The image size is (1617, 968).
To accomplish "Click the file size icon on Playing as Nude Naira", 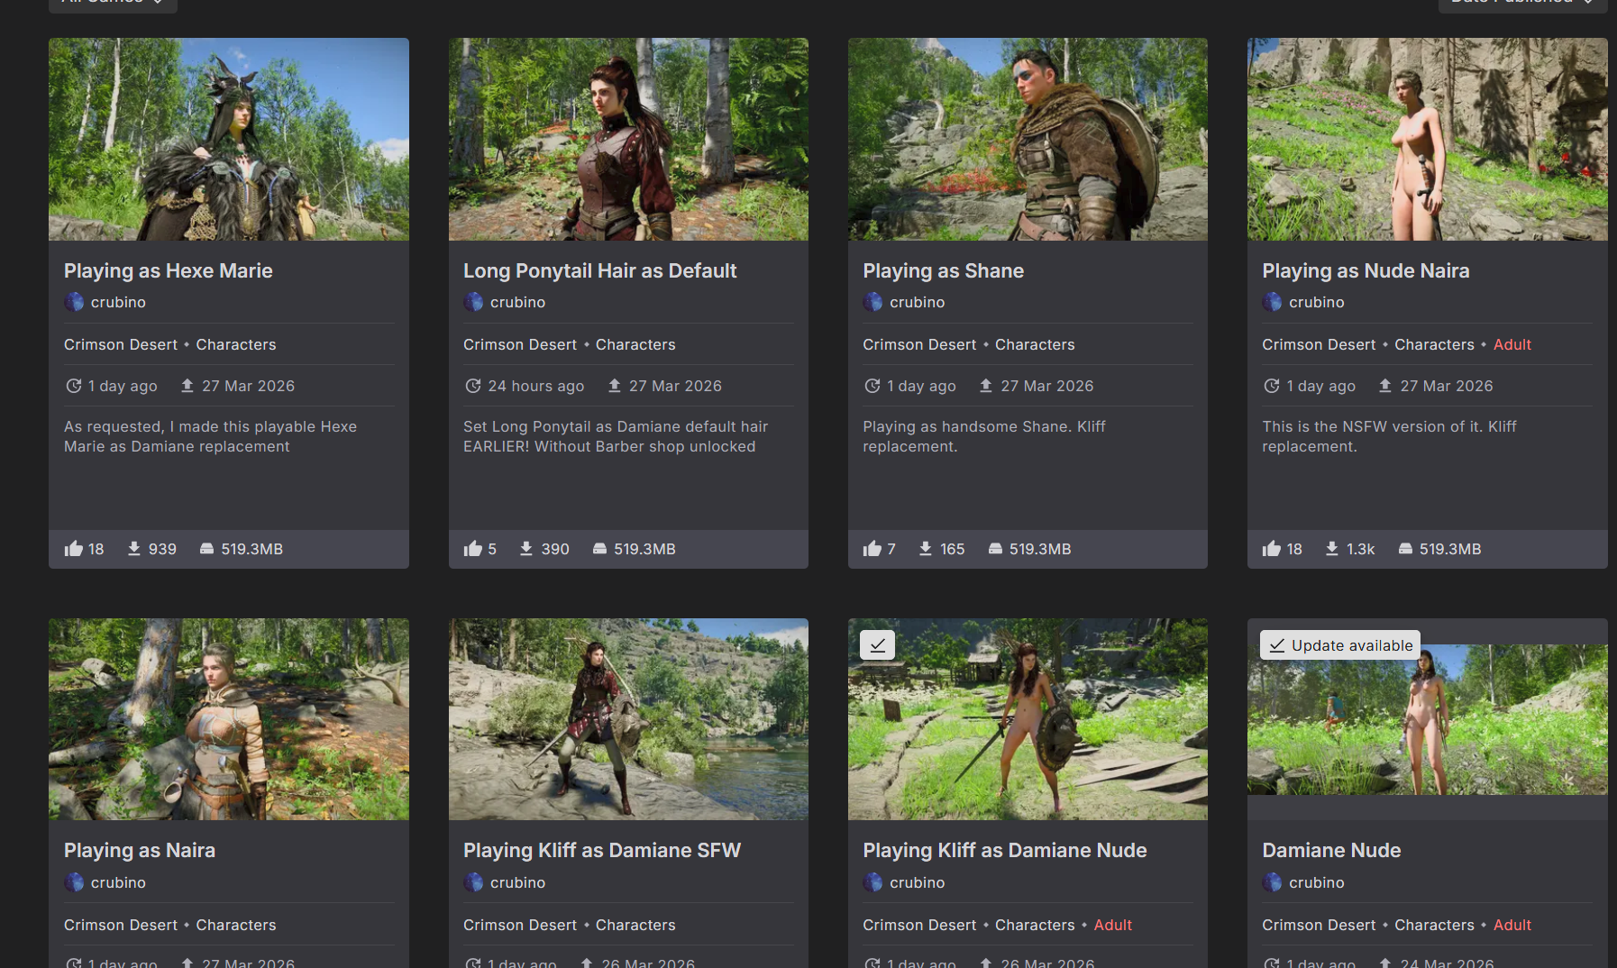I will (x=1405, y=549).
